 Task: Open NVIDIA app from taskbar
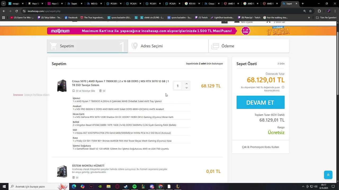pyautogui.click(x=100, y=187)
